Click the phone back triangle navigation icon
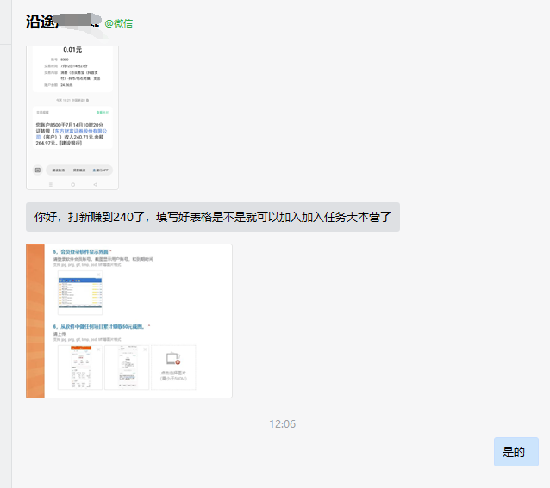Viewport: 550px width, 488px height. (x=95, y=184)
